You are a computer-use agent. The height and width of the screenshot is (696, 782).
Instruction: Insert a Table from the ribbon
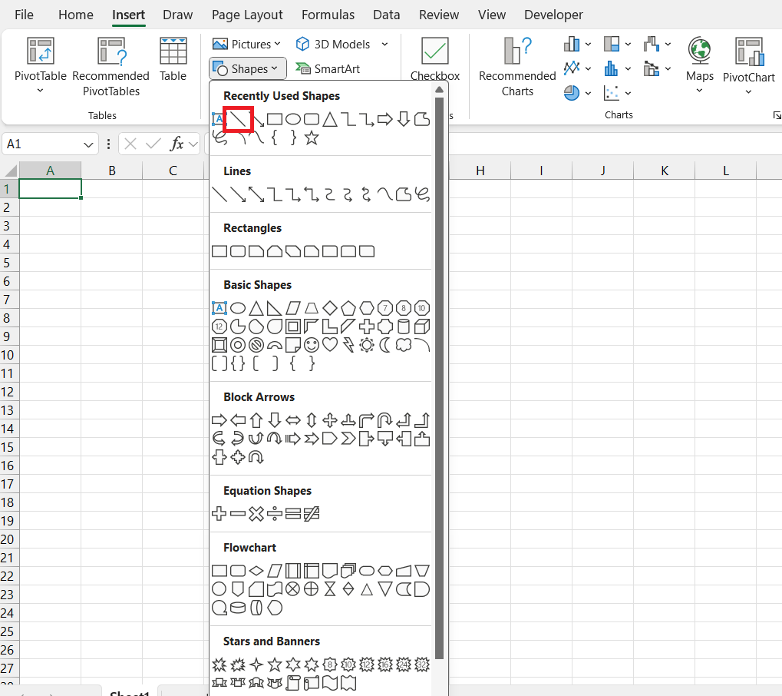pos(173,60)
